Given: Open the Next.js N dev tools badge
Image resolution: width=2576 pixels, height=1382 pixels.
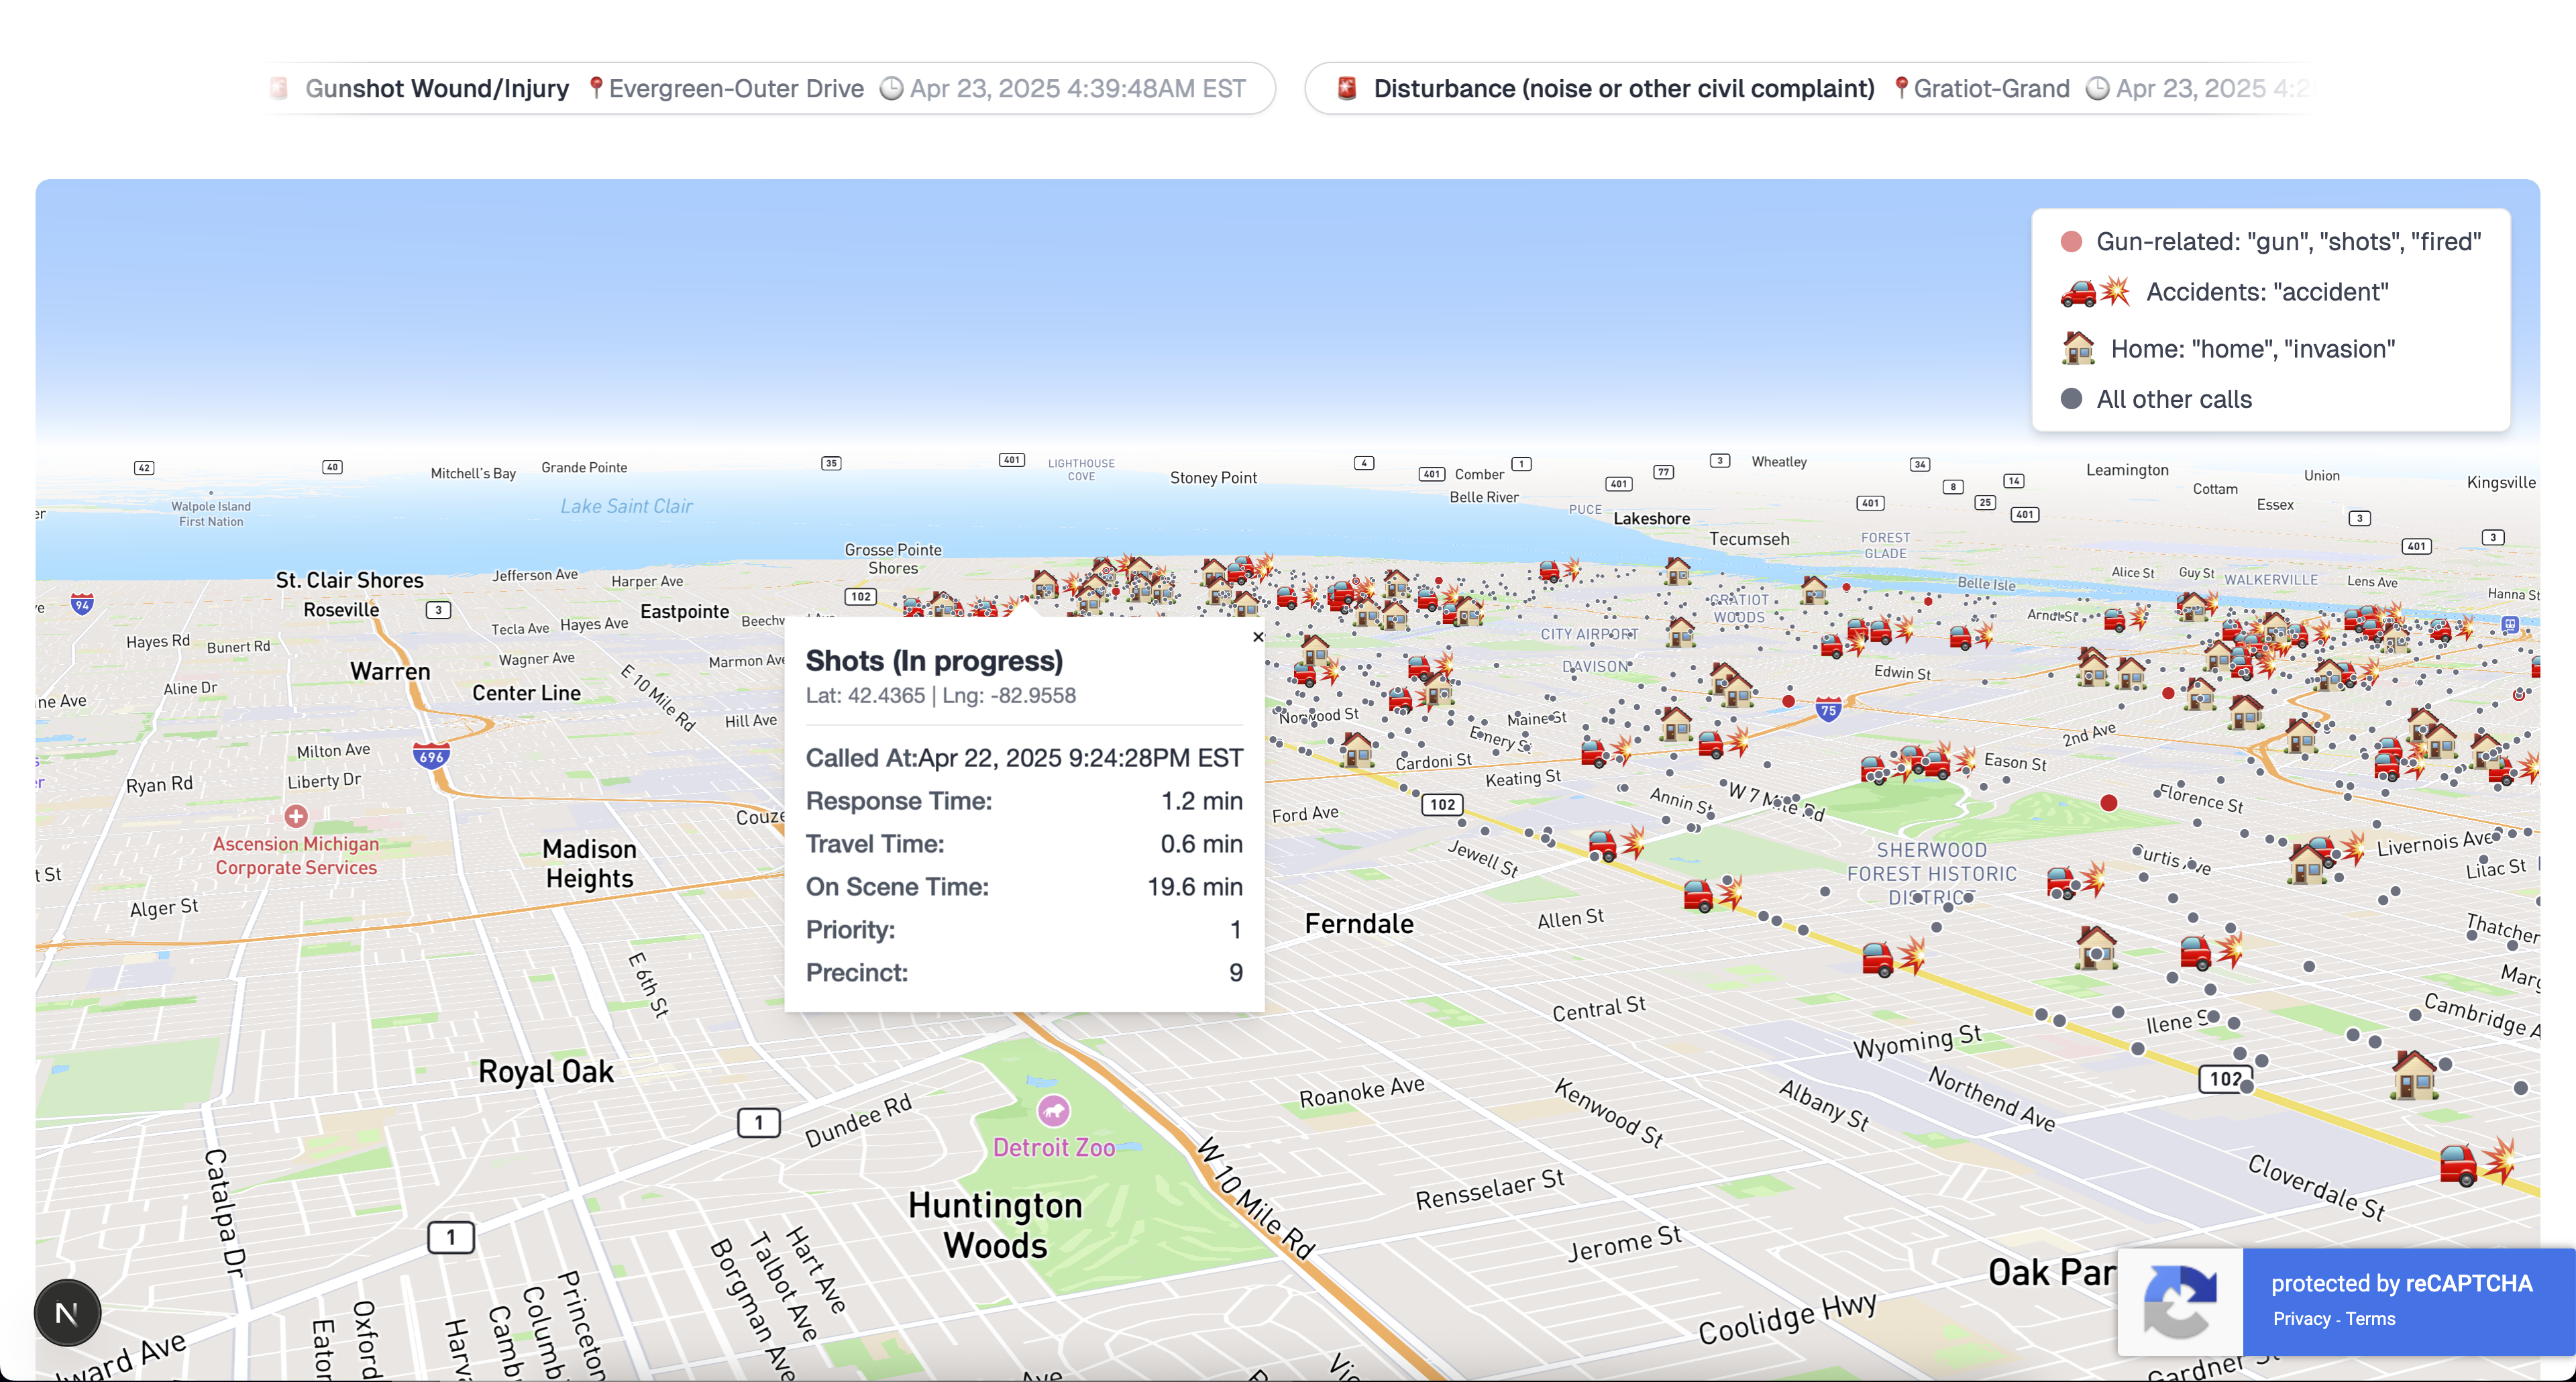Looking at the screenshot, I should coord(67,1312).
